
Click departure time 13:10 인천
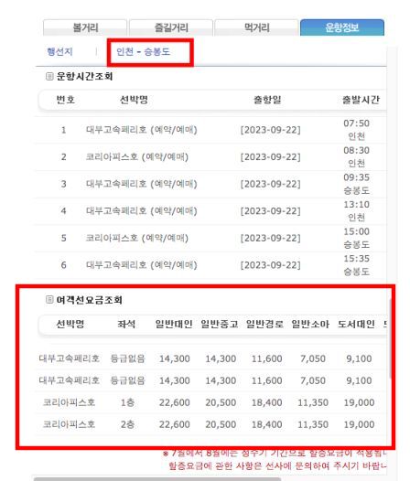click(x=356, y=210)
